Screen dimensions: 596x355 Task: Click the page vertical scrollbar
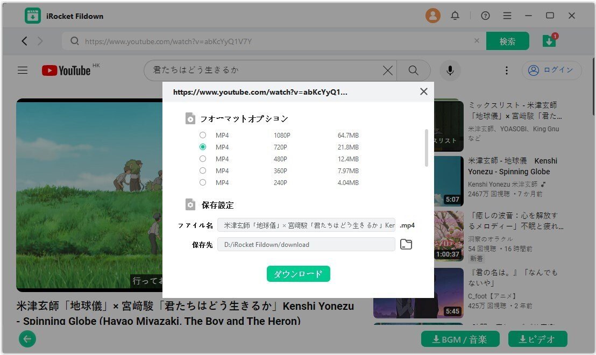[594, 87]
